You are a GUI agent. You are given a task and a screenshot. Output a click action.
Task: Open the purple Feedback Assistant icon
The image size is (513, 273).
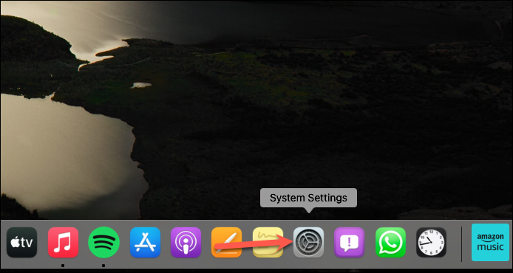point(350,242)
